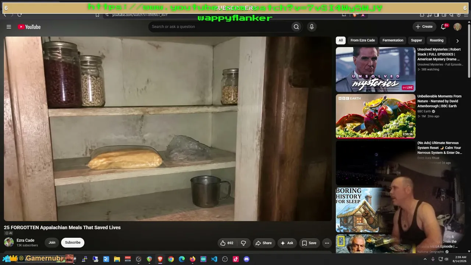Save the video to a playlist
Image resolution: width=471 pixels, height=265 pixels.
click(x=309, y=243)
